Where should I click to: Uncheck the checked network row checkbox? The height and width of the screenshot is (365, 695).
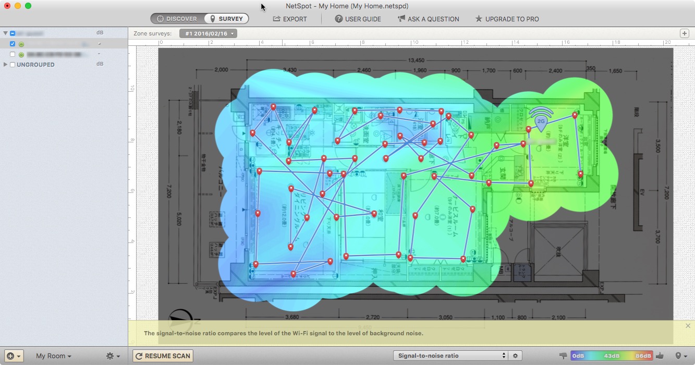[x=13, y=44]
